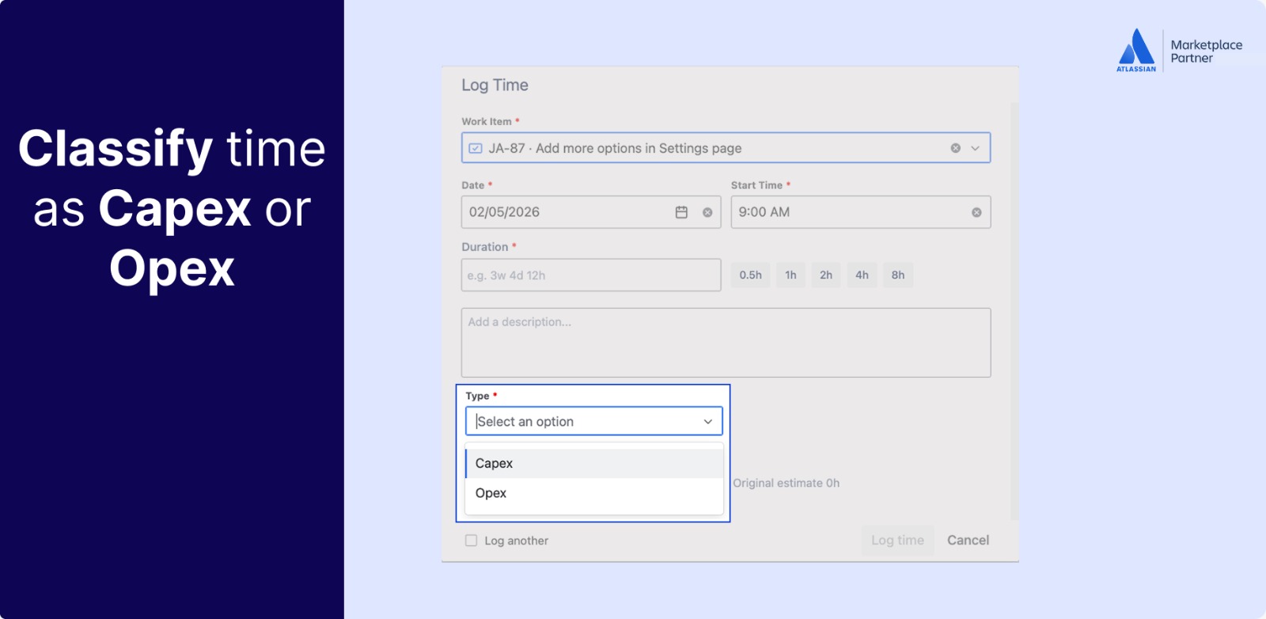The image size is (1266, 619).
Task: Set duration to 8h
Action: [x=898, y=275]
